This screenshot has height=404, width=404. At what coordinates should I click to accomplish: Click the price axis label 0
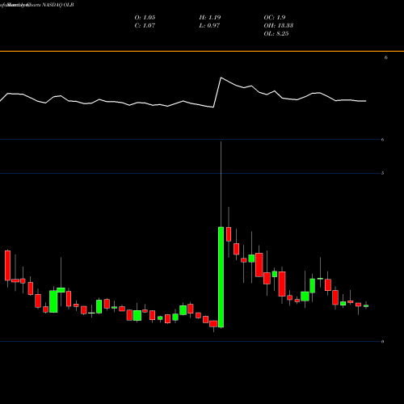tap(382, 342)
